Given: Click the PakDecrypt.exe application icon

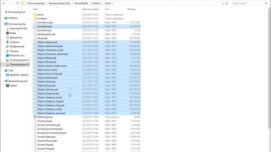Looking at the screenshot, I should [x=35, y=117].
